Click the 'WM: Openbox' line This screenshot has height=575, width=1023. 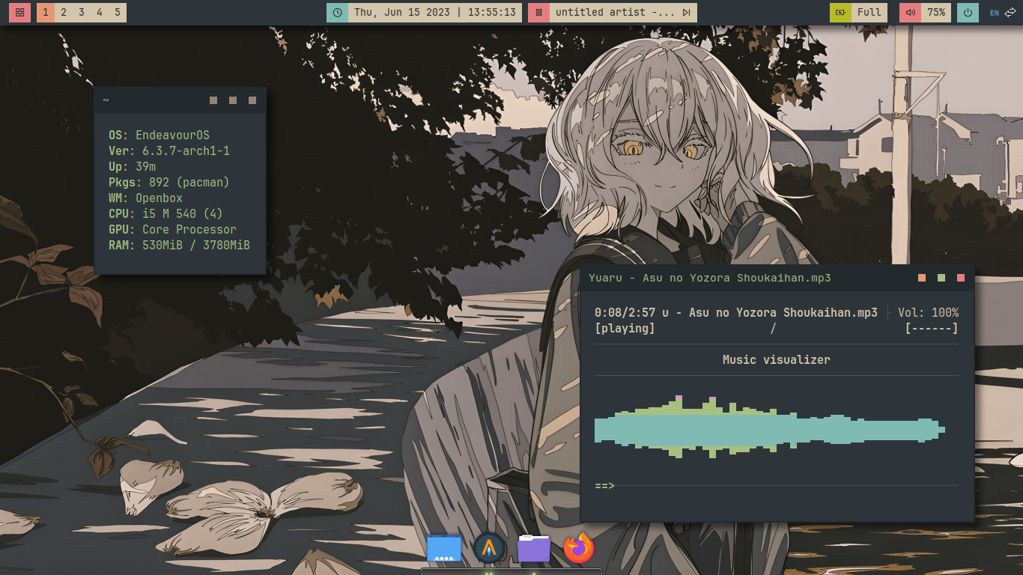pyautogui.click(x=145, y=198)
